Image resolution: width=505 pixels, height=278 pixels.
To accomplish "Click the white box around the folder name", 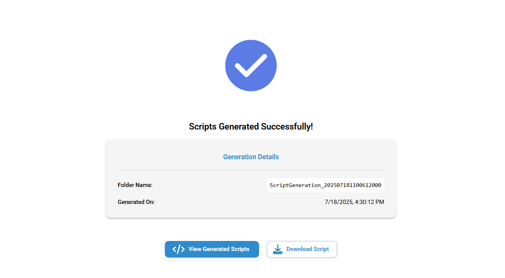I will pos(325,185).
